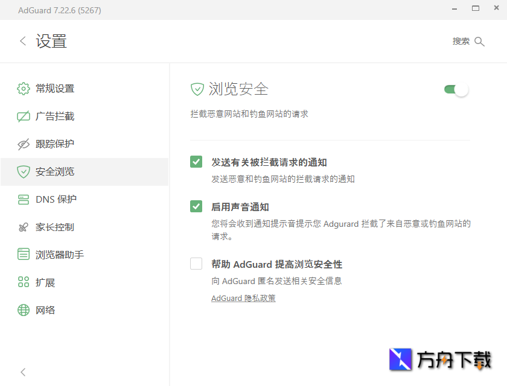
Task: Select the 浏览器助手 list icon
Action: (x=23, y=254)
